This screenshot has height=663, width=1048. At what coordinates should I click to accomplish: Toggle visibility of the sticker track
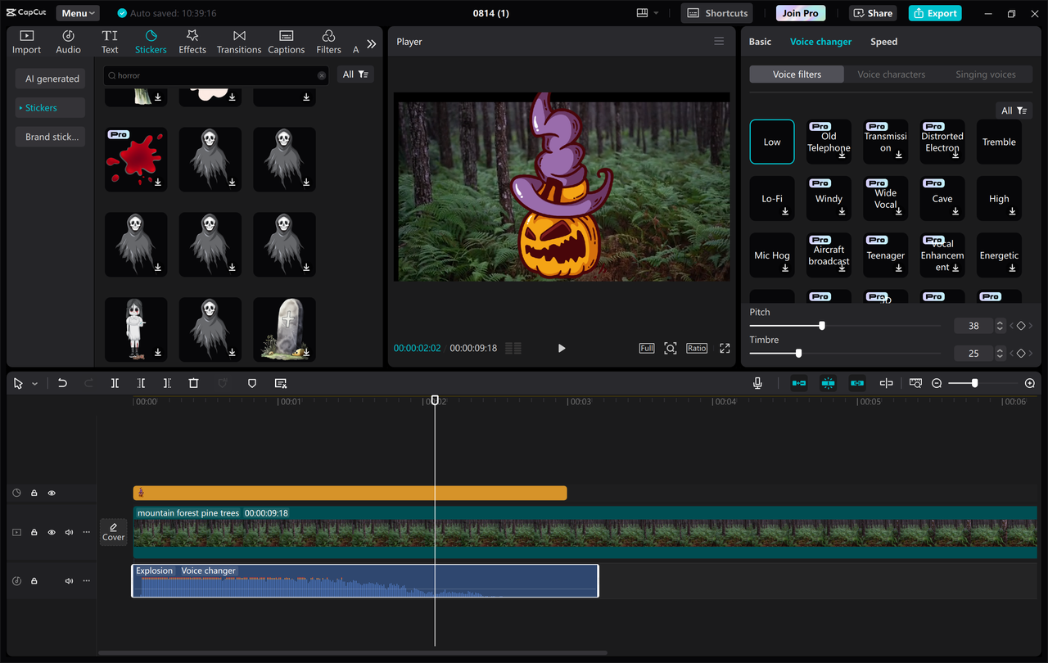tap(51, 493)
